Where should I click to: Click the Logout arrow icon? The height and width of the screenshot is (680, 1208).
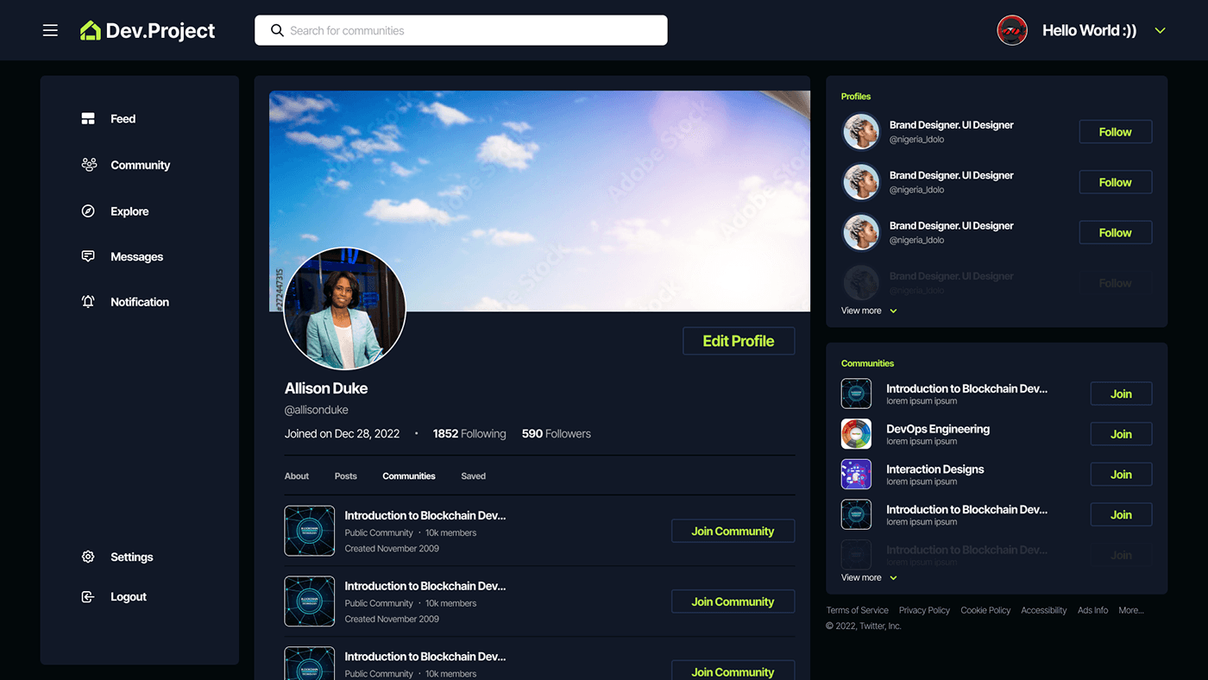88,596
